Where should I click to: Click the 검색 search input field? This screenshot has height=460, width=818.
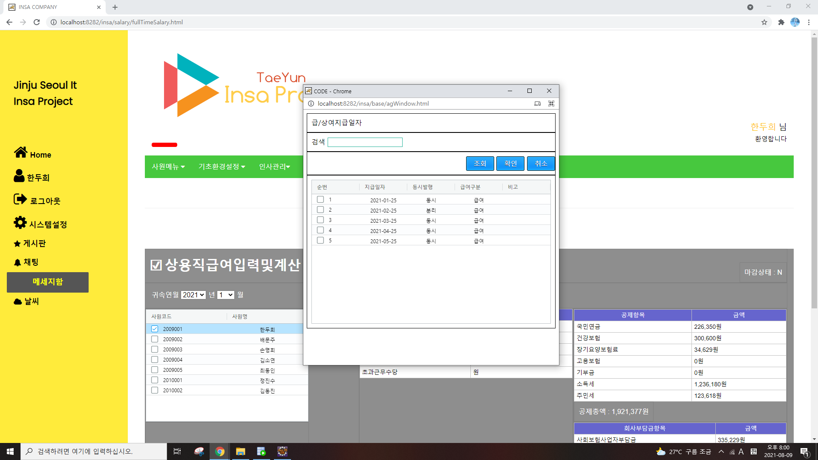point(365,142)
